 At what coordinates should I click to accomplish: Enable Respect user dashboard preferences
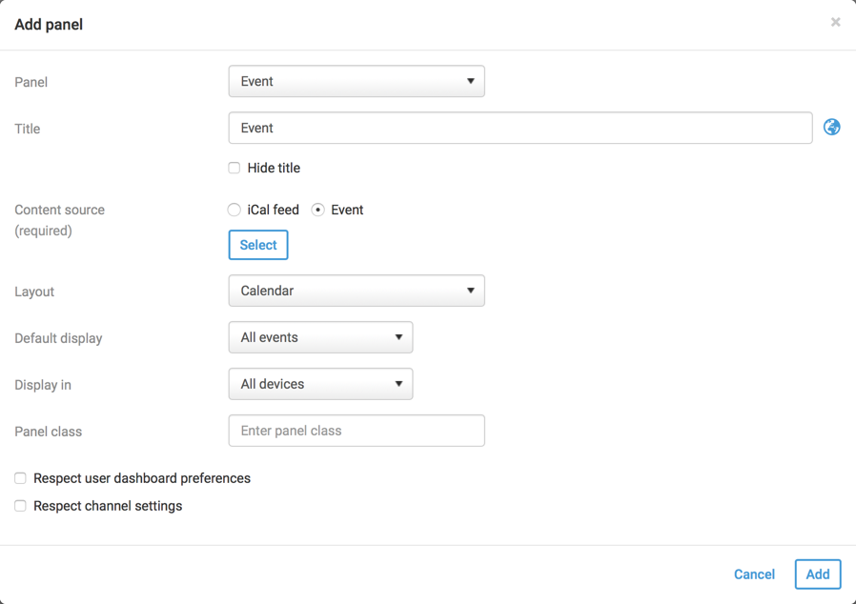tap(20, 478)
